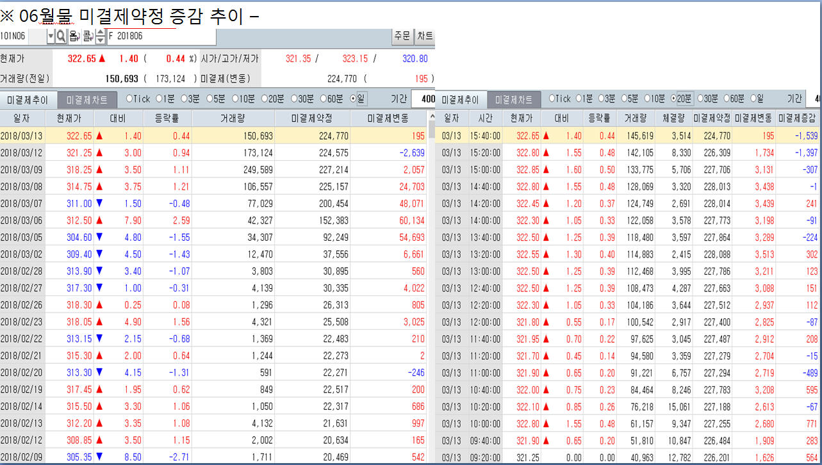
Task: Click the 기간 input field showing 400
Action: [423, 99]
